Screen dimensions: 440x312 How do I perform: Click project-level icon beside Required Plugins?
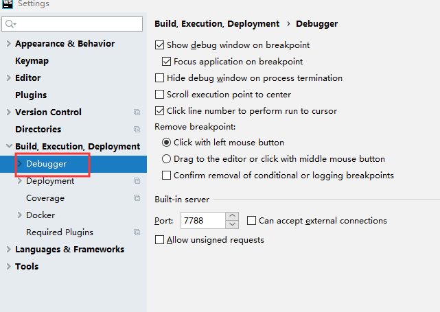pyautogui.click(x=137, y=232)
